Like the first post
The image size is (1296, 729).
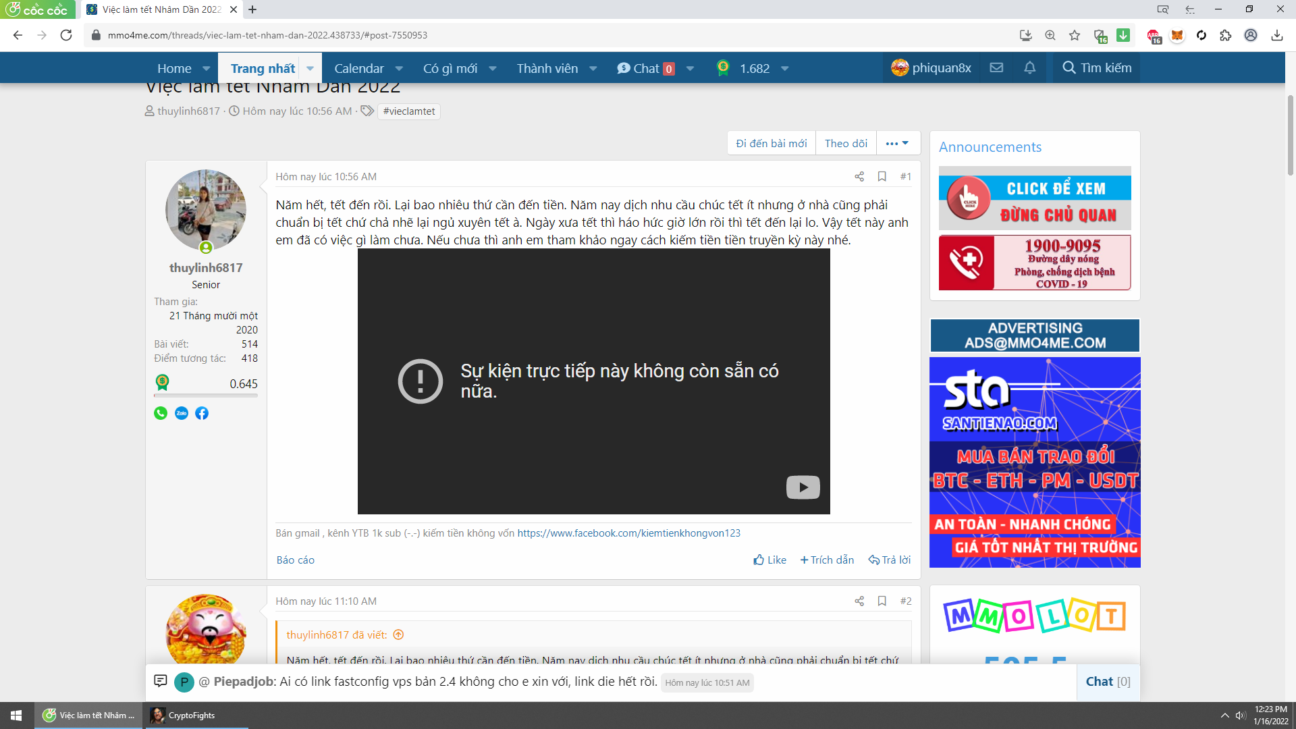coord(770,560)
